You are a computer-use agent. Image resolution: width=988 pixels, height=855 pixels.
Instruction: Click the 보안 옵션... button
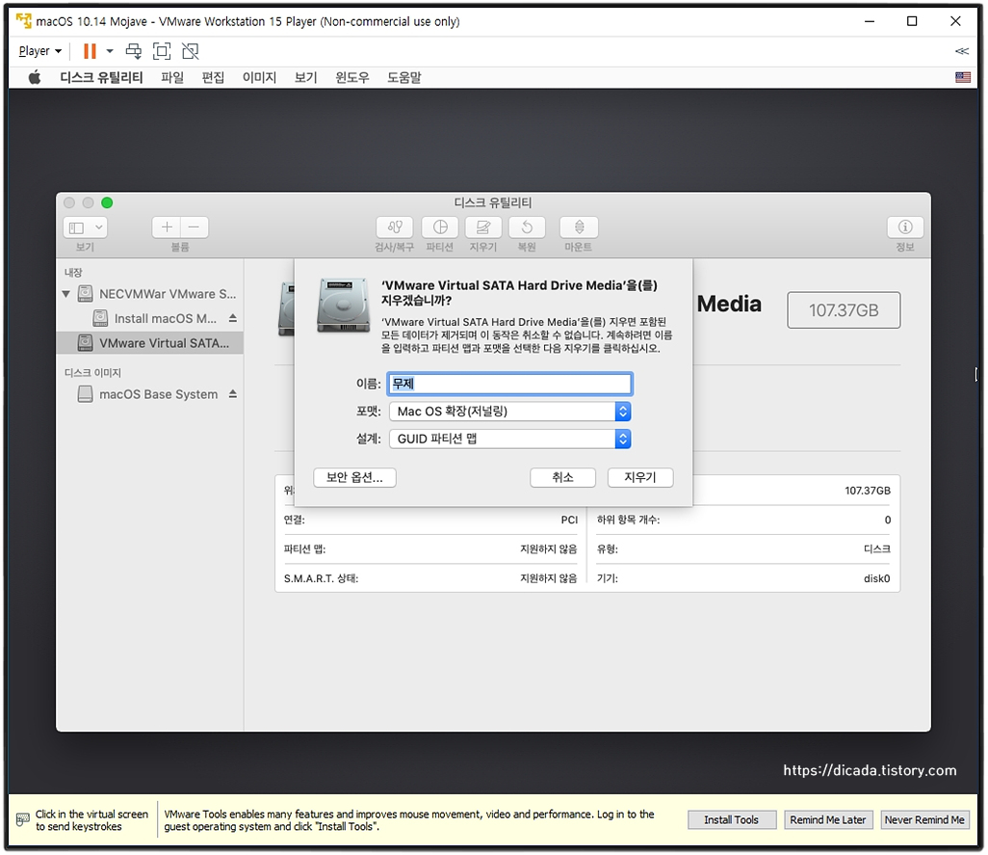(354, 477)
